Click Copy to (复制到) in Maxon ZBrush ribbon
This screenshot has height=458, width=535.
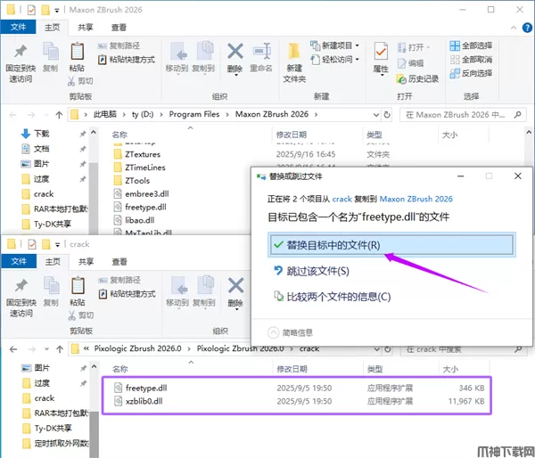click(203, 57)
